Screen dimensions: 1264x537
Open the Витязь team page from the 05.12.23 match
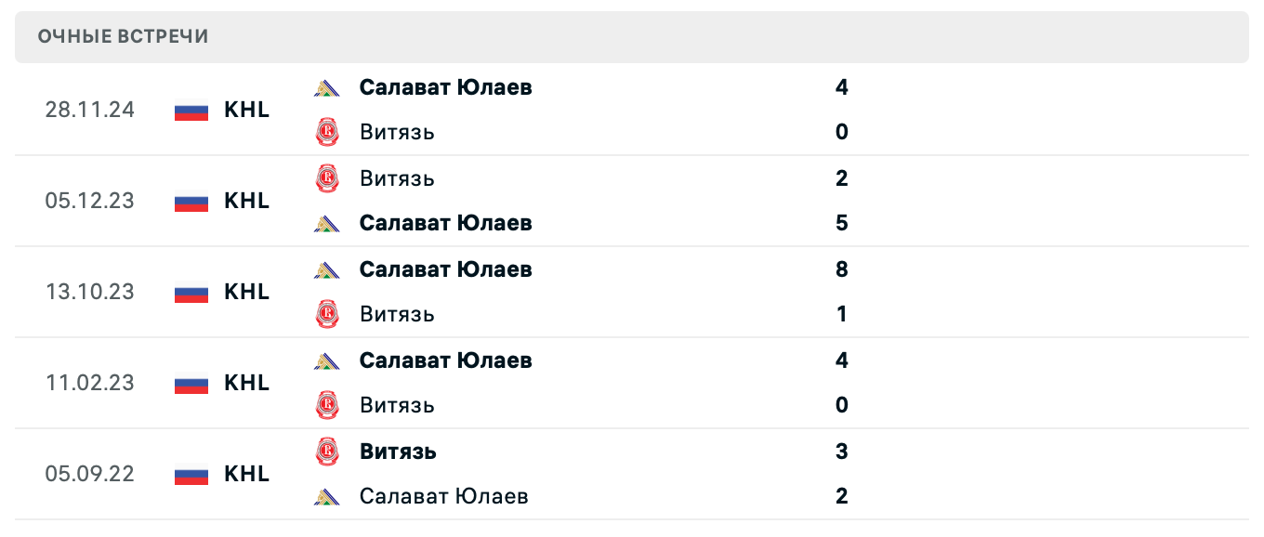pos(397,178)
